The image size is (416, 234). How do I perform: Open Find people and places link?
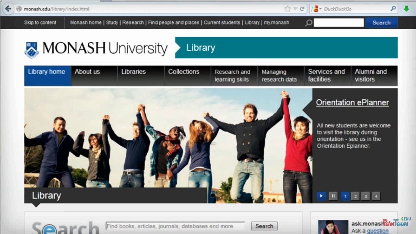point(174,22)
